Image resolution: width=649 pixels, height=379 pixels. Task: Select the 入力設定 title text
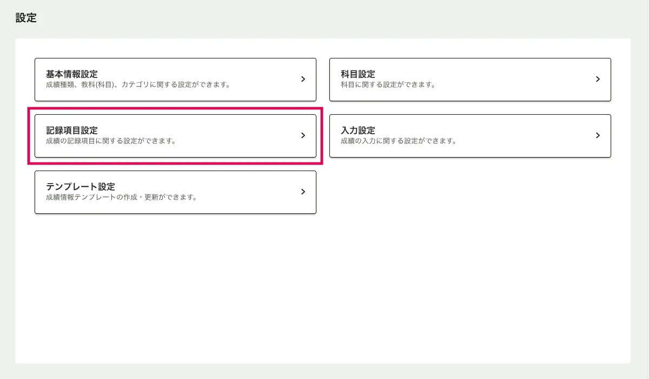click(357, 130)
